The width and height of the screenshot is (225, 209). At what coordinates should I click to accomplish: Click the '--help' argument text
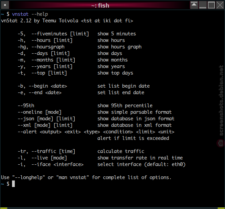pyautogui.click(x=40, y=14)
